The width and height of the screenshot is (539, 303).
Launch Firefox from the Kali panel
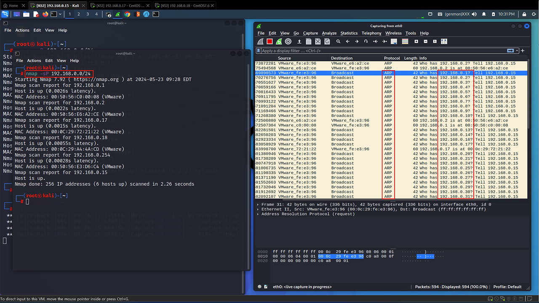click(x=45, y=14)
